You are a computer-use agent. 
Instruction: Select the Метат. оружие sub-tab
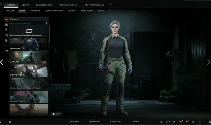pyautogui.click(x=87, y=11)
